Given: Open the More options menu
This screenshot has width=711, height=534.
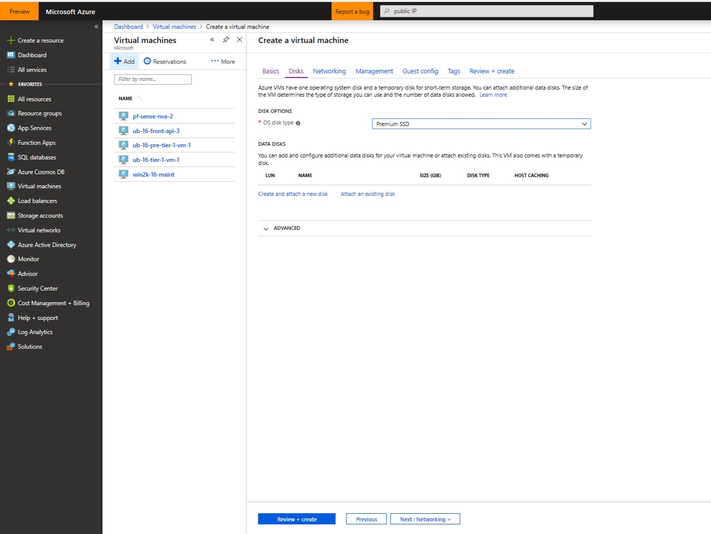Looking at the screenshot, I should [x=223, y=62].
